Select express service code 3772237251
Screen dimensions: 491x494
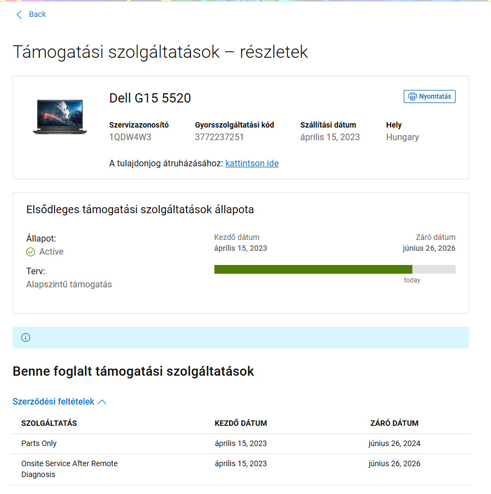[219, 137]
